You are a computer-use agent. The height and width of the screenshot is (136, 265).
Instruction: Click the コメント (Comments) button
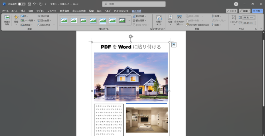[232, 11]
